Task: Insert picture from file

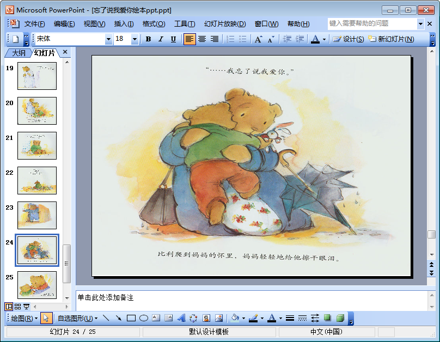Action: click(x=219, y=318)
